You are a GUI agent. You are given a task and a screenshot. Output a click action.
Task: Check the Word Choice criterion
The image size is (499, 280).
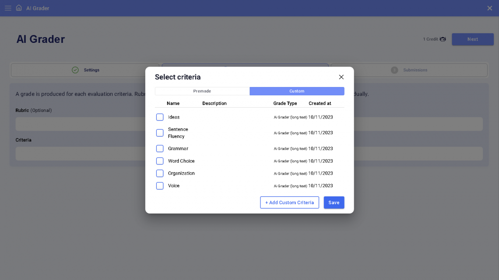pos(159,161)
